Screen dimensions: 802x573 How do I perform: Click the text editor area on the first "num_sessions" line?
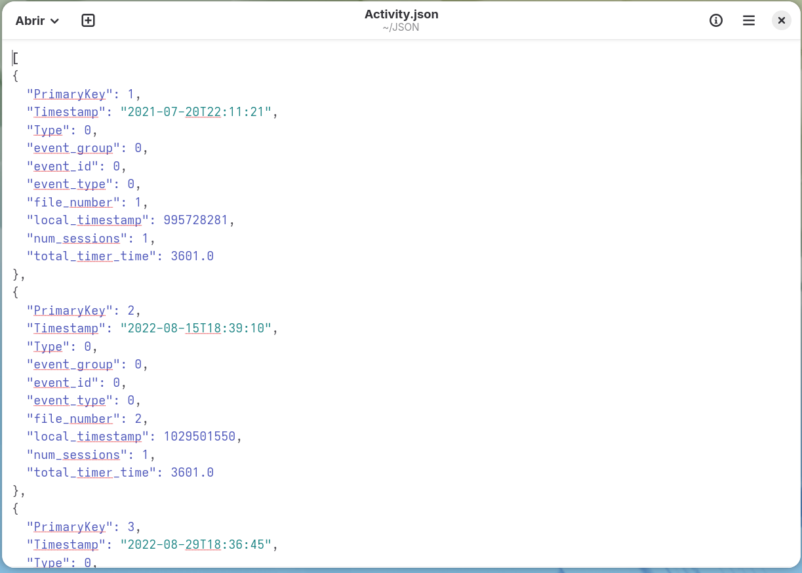90,239
